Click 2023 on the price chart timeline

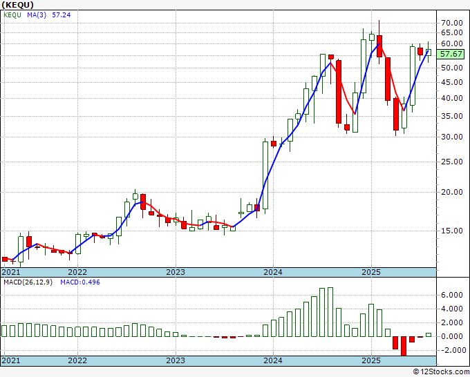[176, 272]
